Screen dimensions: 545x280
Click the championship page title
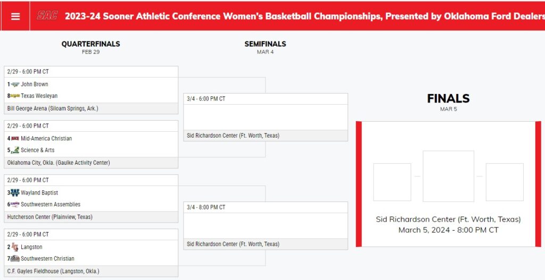[x=305, y=16]
